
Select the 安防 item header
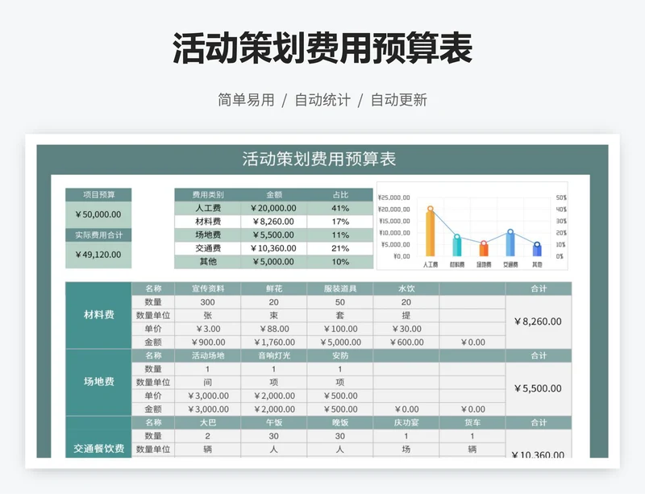coord(340,355)
